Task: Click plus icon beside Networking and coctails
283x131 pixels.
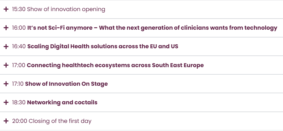Action: click(x=6, y=103)
